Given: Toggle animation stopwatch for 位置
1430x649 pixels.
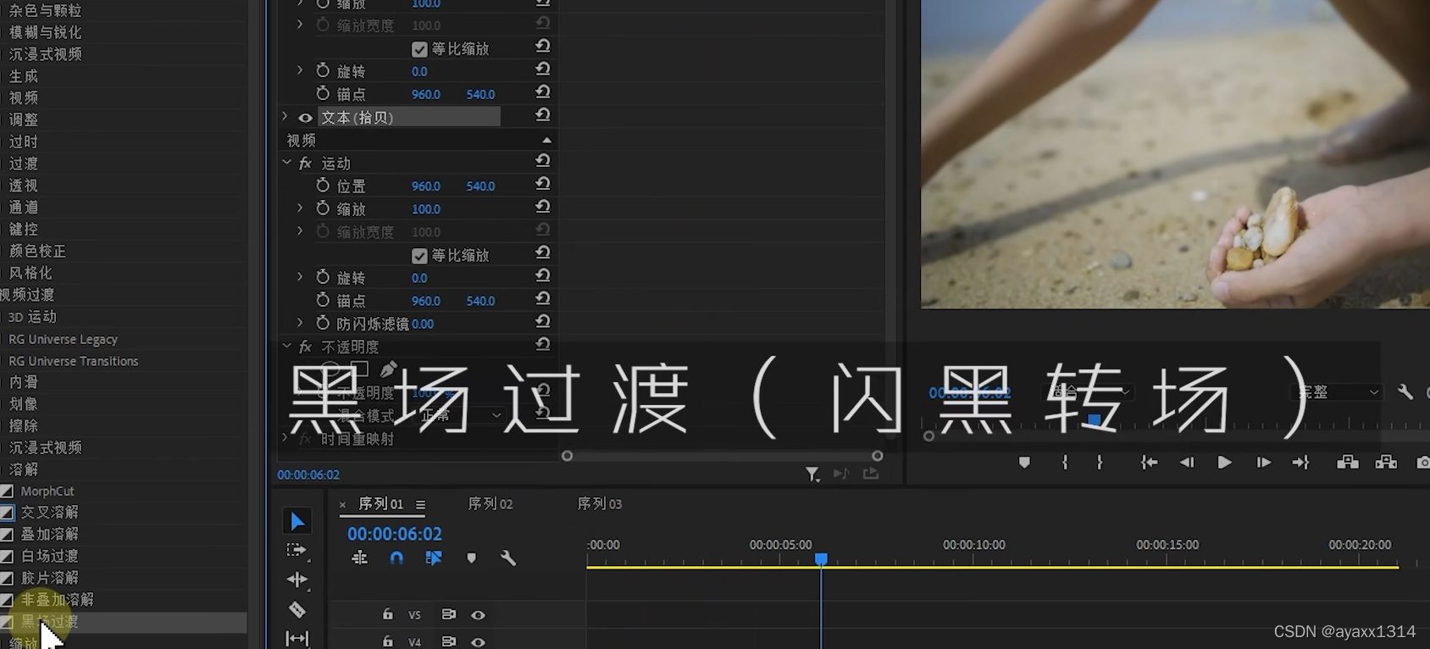Looking at the screenshot, I should tap(323, 185).
